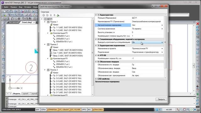Image resolution: width=201 pixels, height=113 pixels.
Task: Switch to План1.dwg document tab
Action: pos(27,22)
